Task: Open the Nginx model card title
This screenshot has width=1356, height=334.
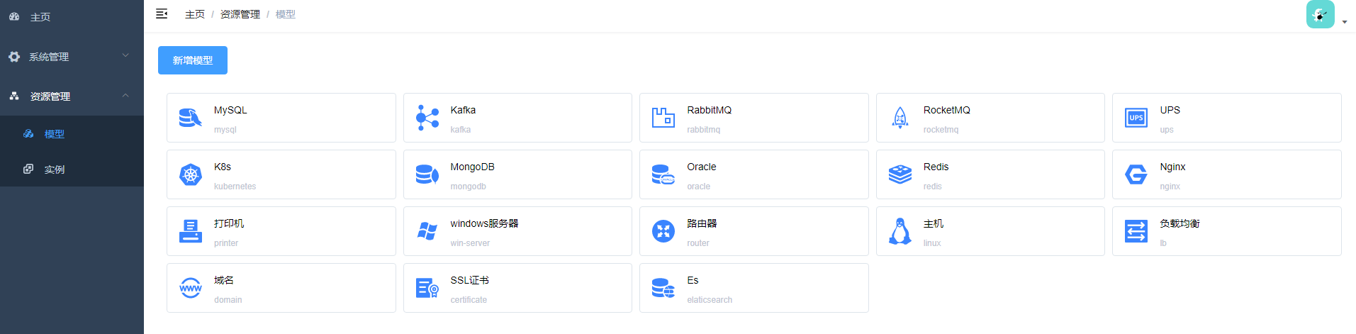Action: (x=1172, y=167)
